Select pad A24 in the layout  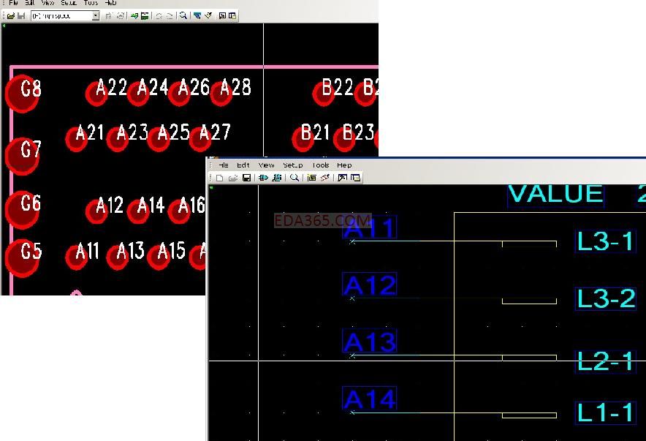[x=138, y=94]
